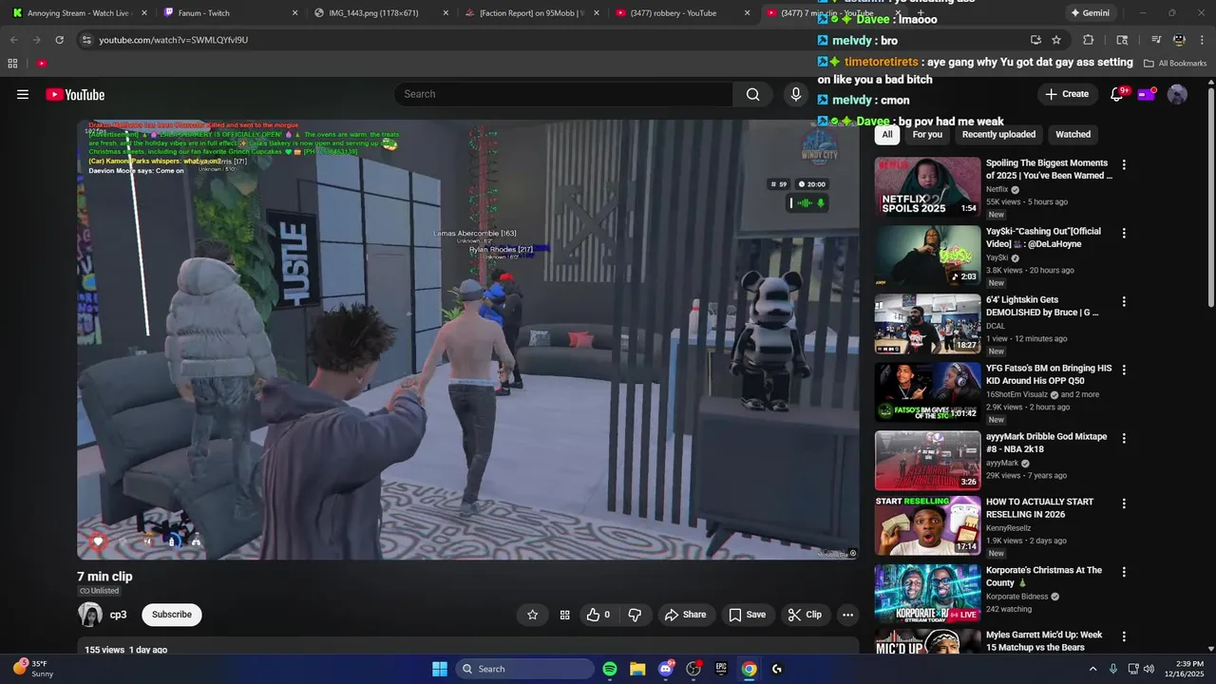Subscribe to the cp3 channel
This screenshot has height=684, width=1216.
172,615
